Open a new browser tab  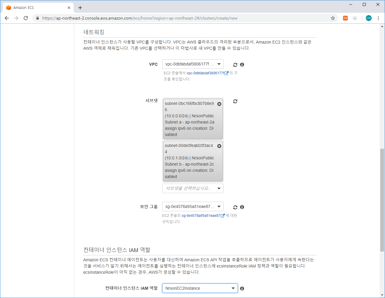tap(80, 8)
